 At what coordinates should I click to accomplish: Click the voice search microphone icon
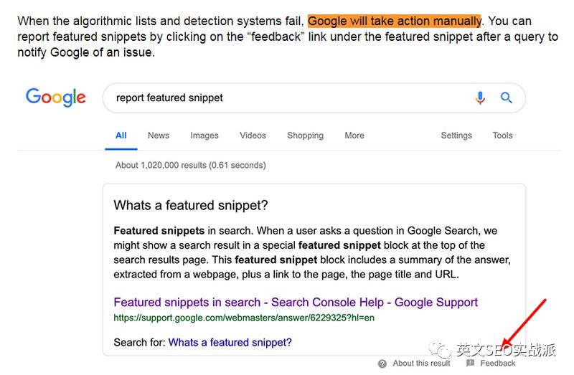coord(480,98)
